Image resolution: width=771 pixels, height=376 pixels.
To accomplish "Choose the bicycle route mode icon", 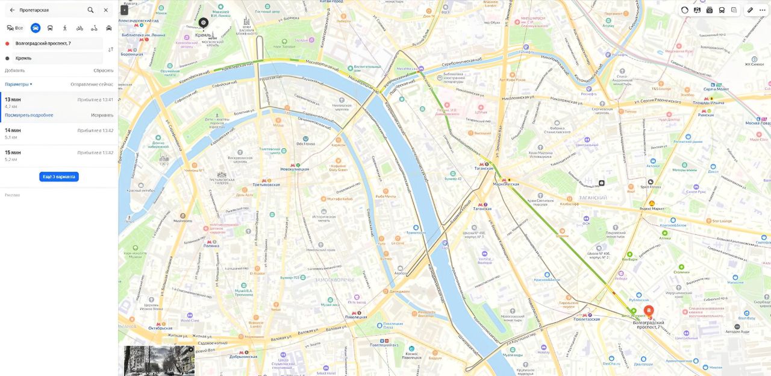I will point(80,28).
